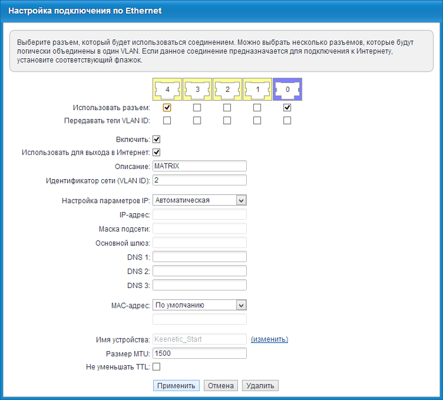Screen dimensions: 443x400
Task: Click the 'Описание' field with MATRIX
Action: pyautogui.click(x=199, y=166)
